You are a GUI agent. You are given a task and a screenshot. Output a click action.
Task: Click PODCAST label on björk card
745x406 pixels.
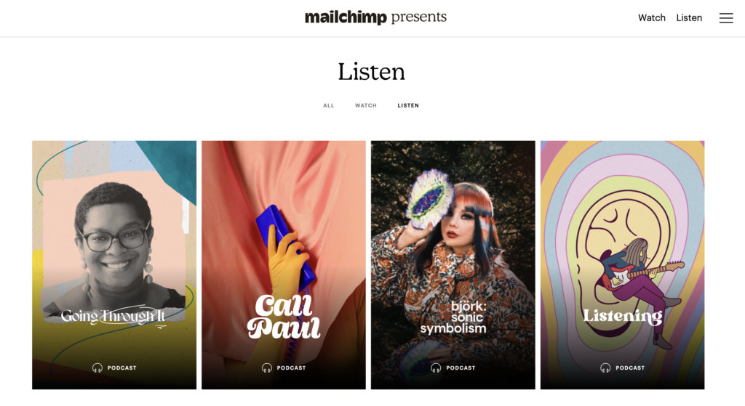(461, 368)
